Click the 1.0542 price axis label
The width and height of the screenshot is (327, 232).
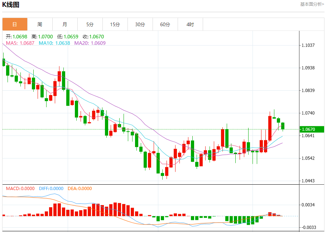[x=308, y=158]
